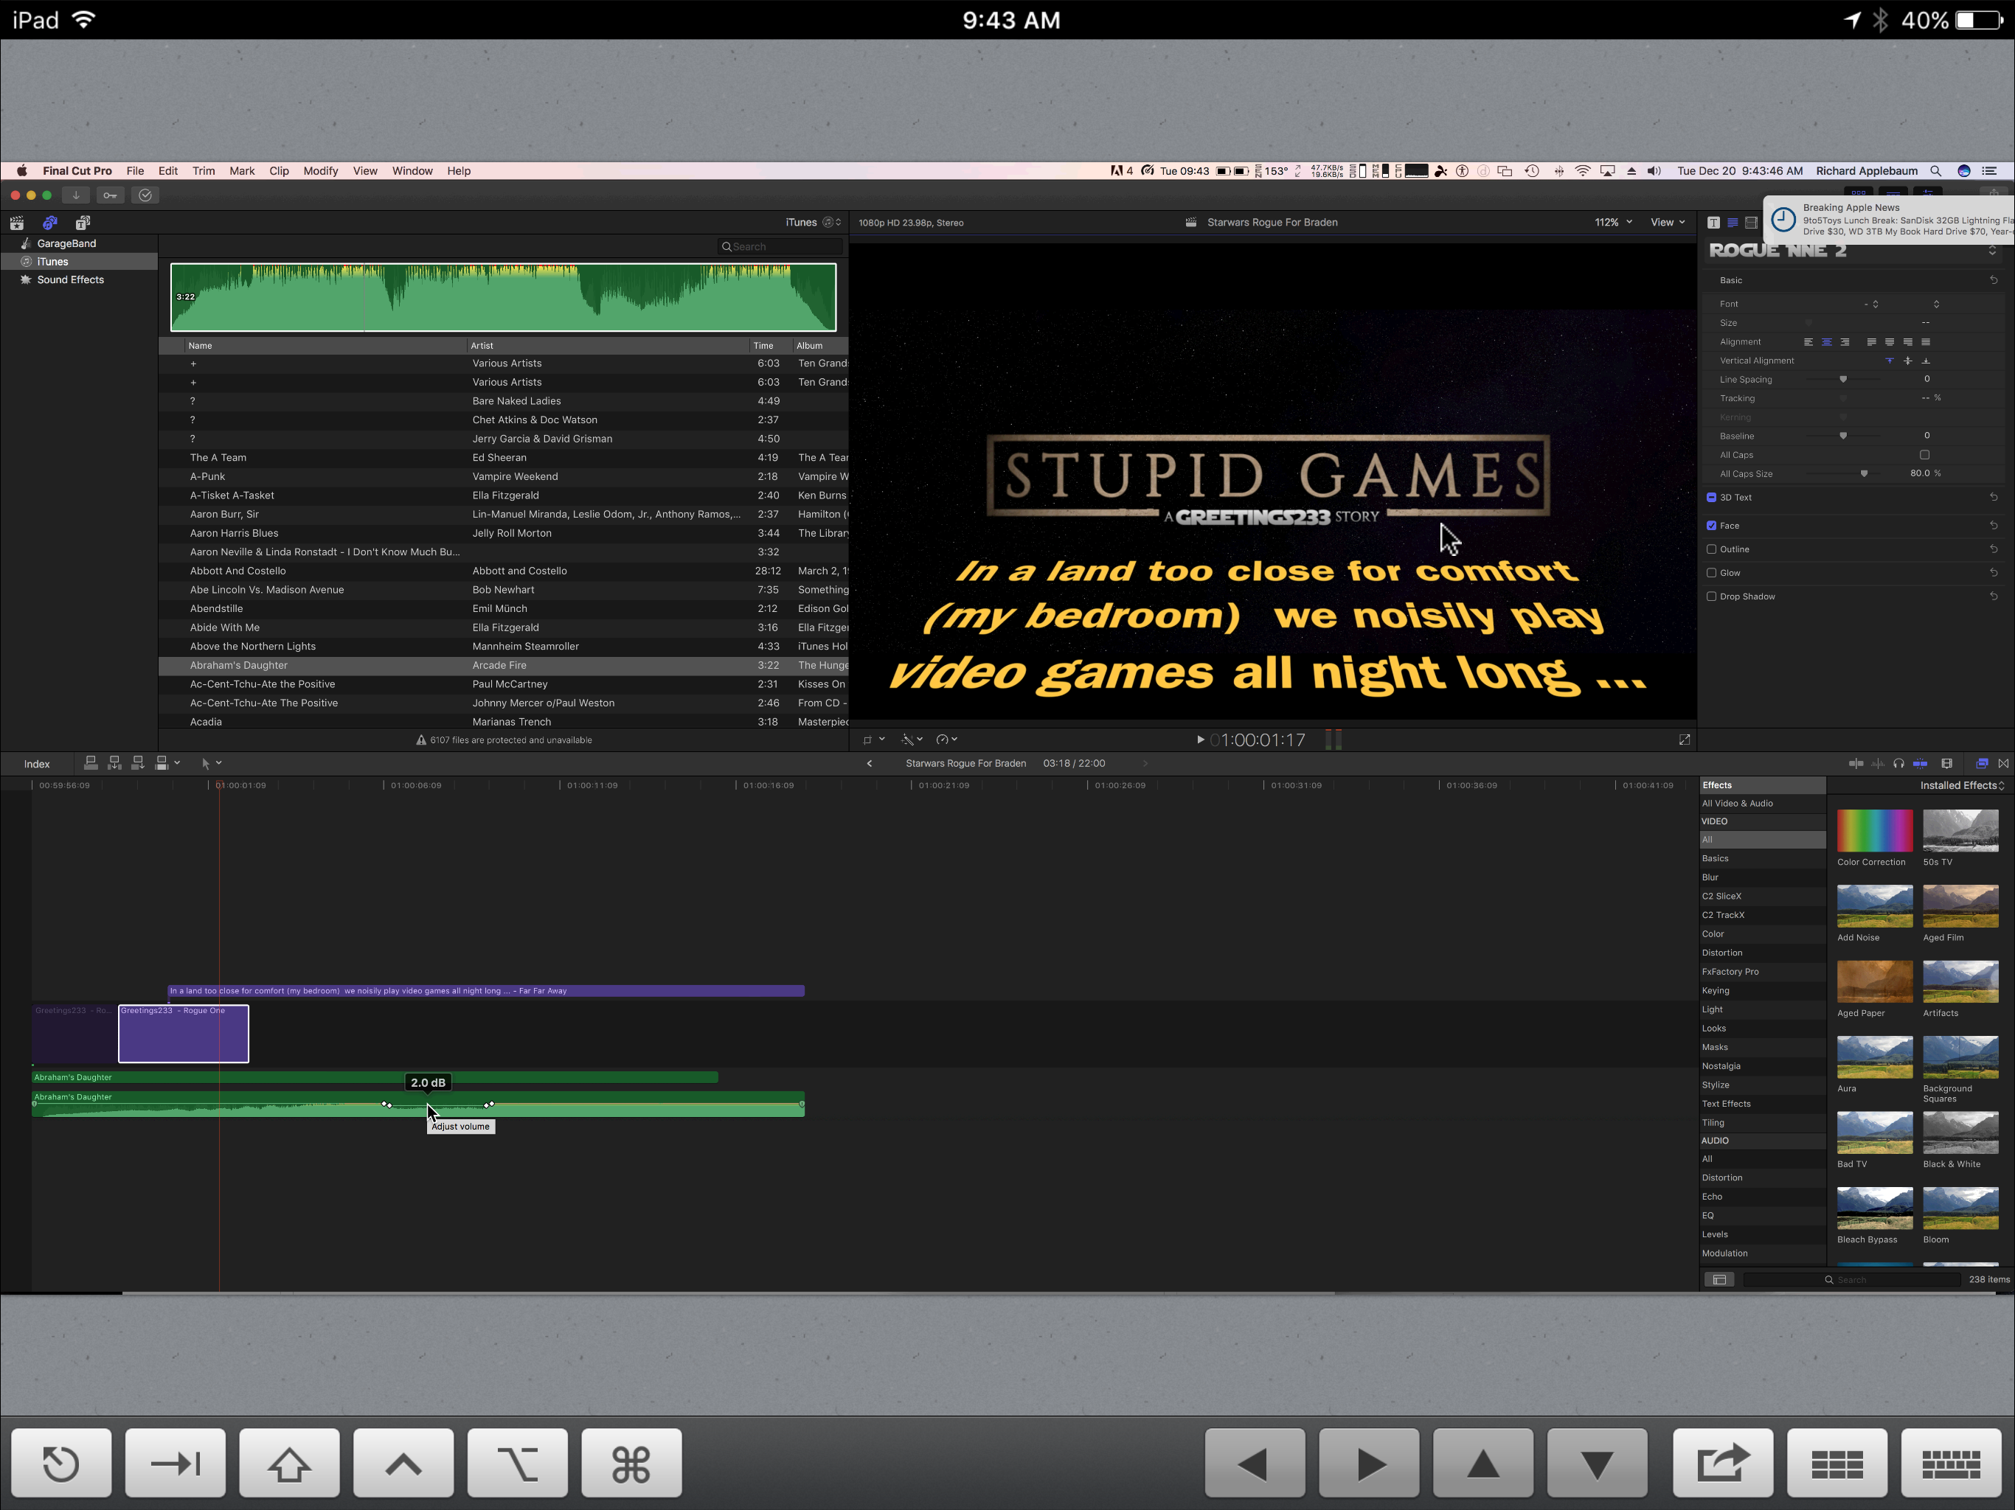Open the Transitions browser icon
This screenshot has width=2015, height=1510.
[2003, 763]
